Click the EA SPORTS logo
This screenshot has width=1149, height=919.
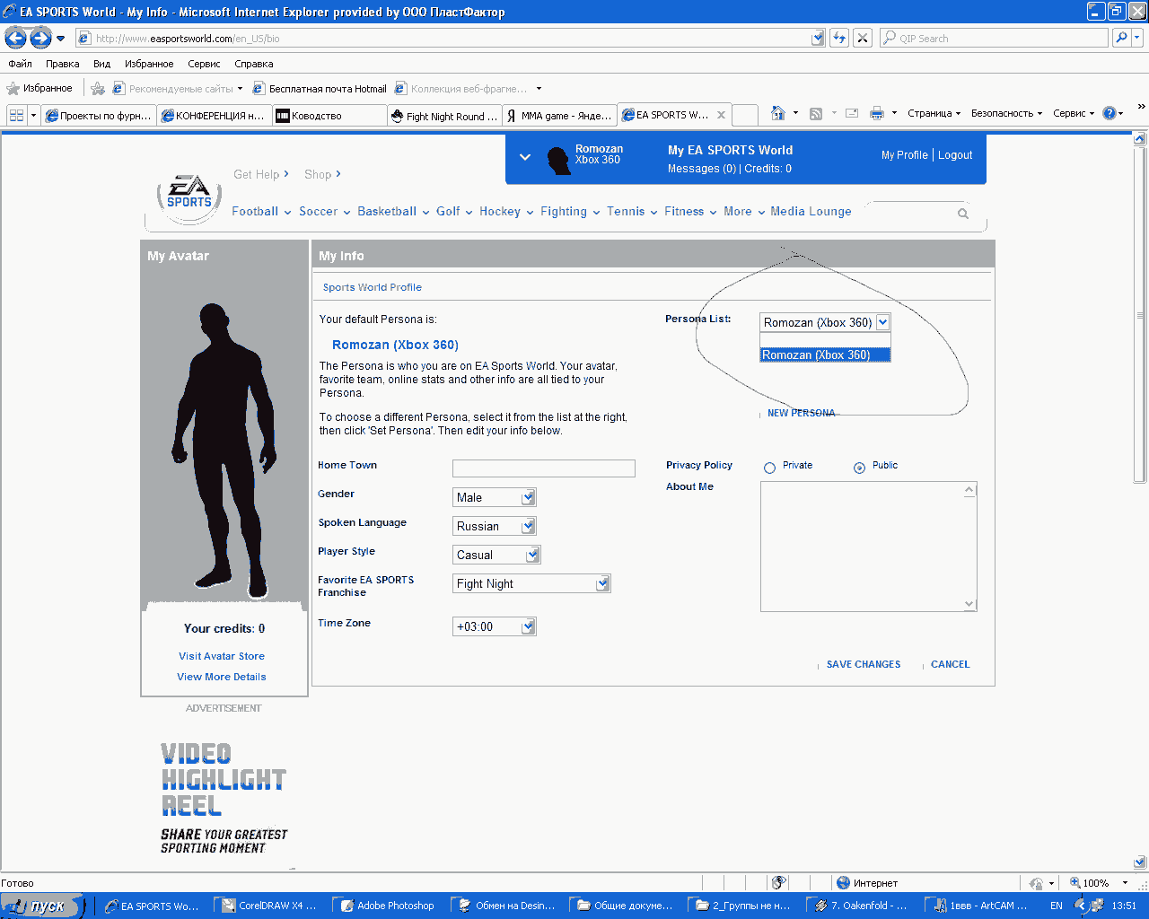tap(189, 197)
